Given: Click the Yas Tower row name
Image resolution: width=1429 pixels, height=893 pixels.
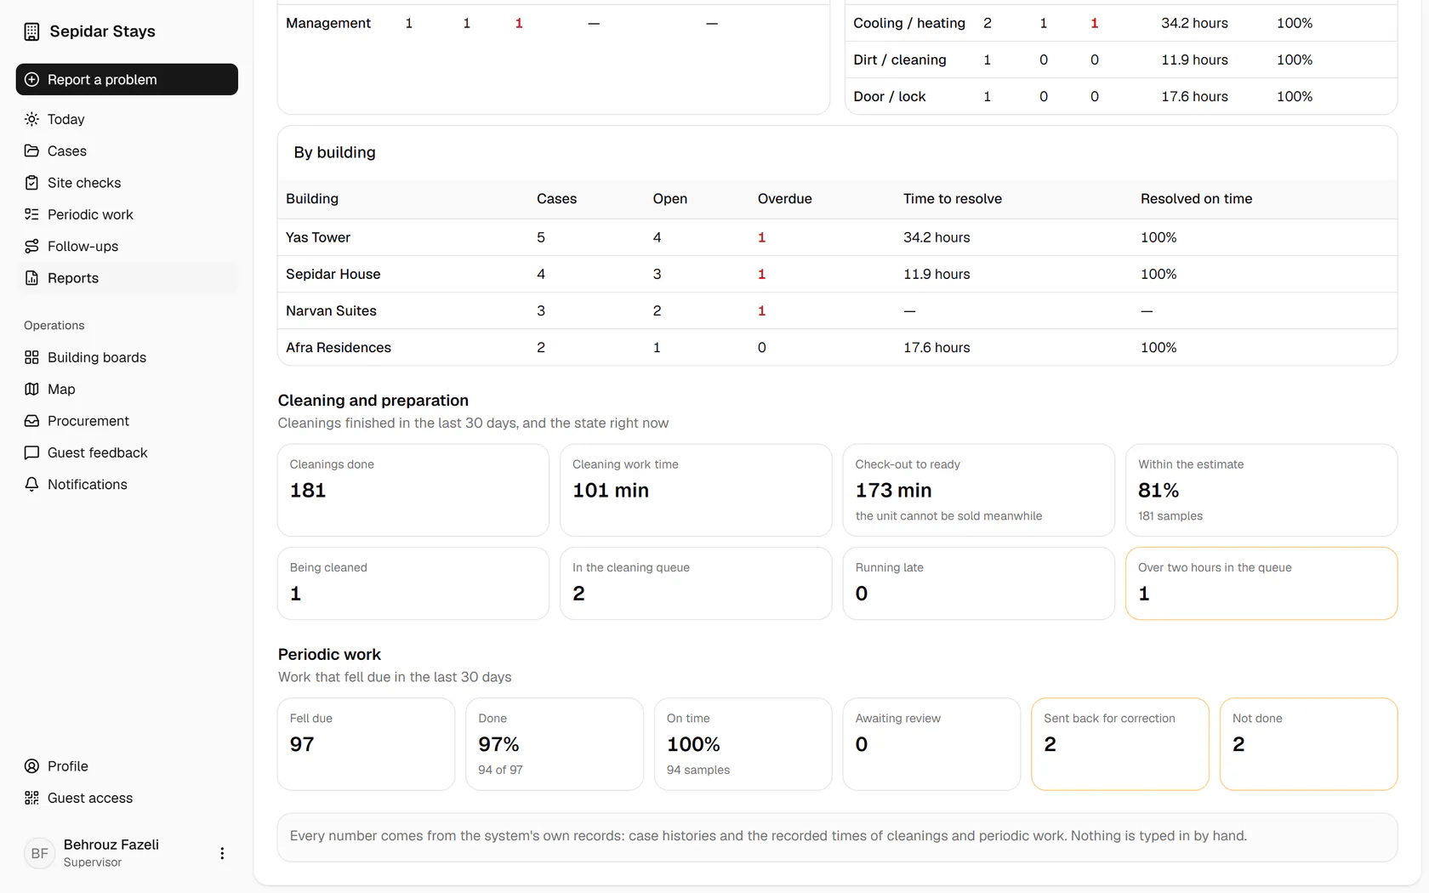Looking at the screenshot, I should click(x=318, y=237).
